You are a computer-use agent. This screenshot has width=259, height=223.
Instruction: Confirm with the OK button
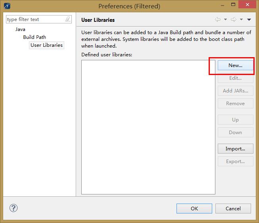pyautogui.click(x=194, y=208)
